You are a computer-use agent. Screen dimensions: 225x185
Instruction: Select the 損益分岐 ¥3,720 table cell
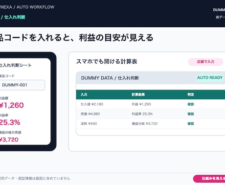[x=145, y=124]
